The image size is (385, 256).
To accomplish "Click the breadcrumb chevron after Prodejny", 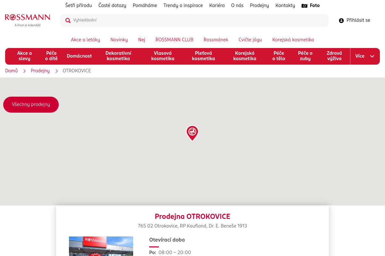I will pyautogui.click(x=56, y=71).
